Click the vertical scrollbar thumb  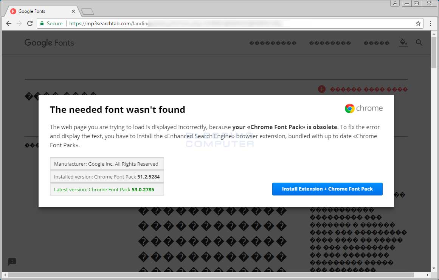coord(434,52)
